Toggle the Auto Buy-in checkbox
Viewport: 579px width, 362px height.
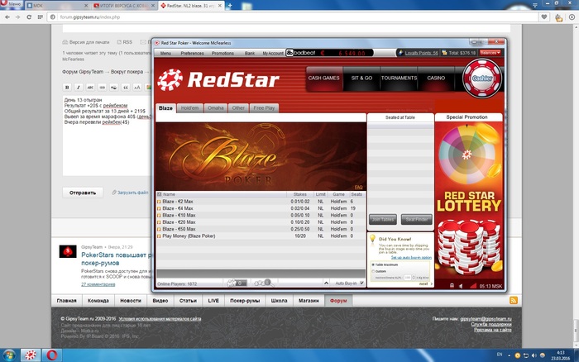tap(362, 283)
